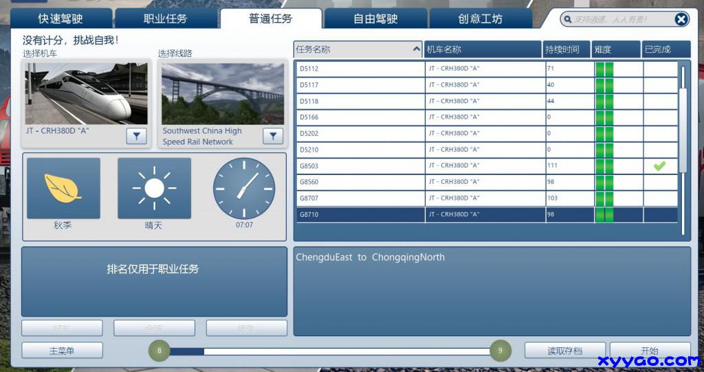
Task: Click the 读取存档 button
Action: (564, 351)
